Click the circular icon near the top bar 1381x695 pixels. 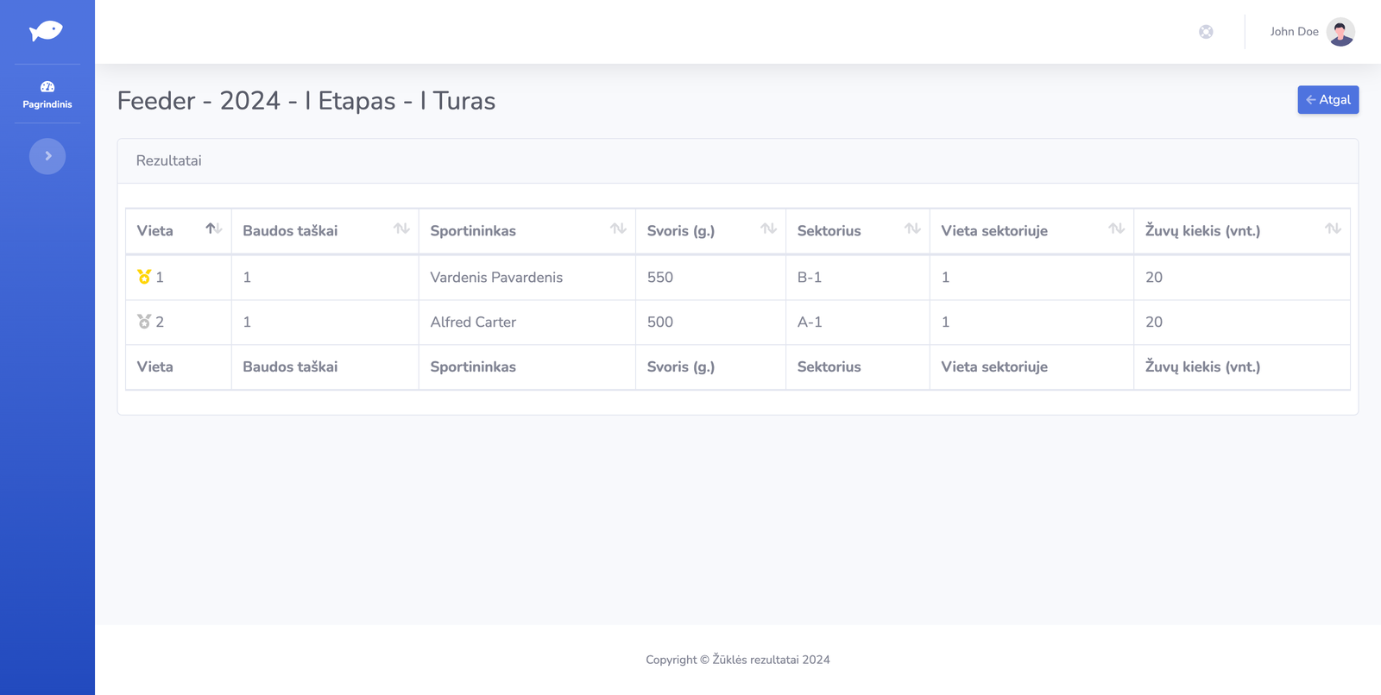click(x=1206, y=32)
